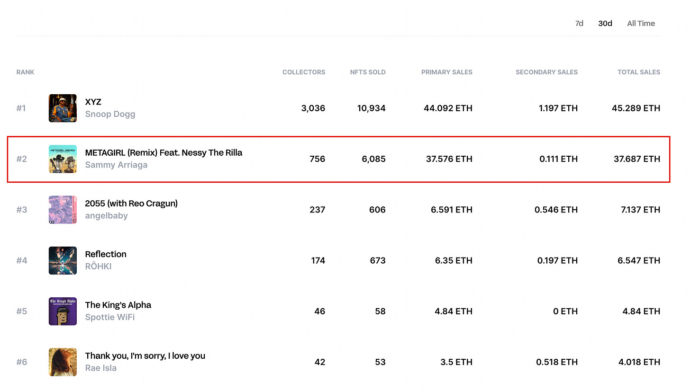Click primary sales 3.5 ETH
This screenshot has height=391, width=690.
point(456,362)
